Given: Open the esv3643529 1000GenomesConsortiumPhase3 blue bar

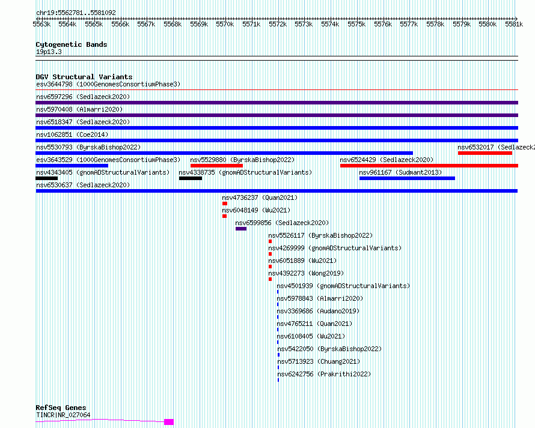Looking at the screenshot, I should click(x=72, y=166).
